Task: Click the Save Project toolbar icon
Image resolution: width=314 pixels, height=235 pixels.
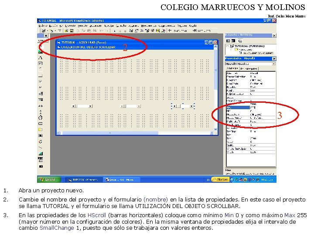Action: click(x=72, y=30)
